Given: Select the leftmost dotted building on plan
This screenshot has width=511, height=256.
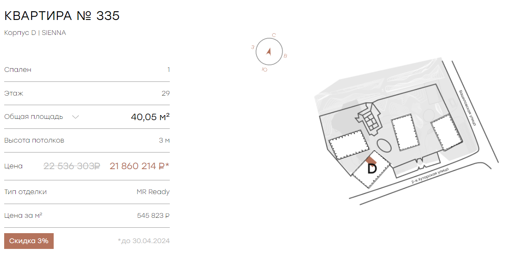Looking at the screenshot, I should pyautogui.click(x=348, y=145).
